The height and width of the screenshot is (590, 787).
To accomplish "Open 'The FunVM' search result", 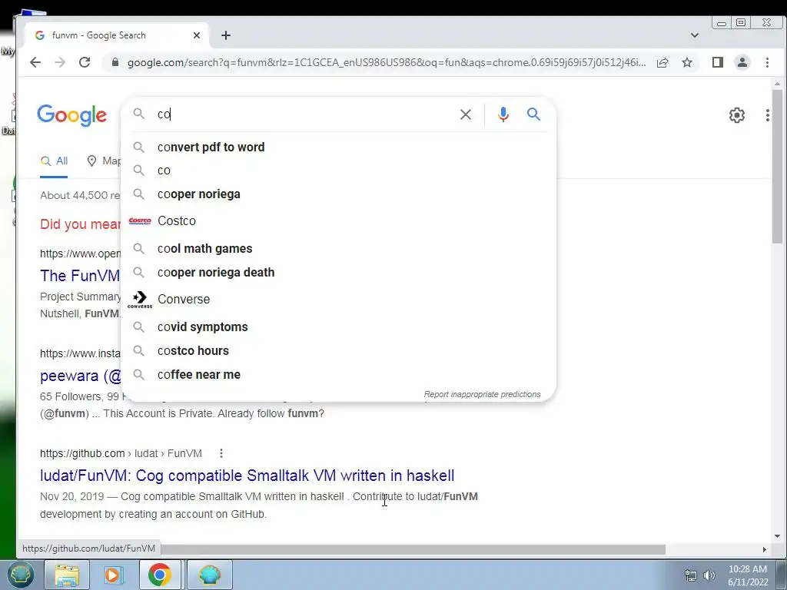I will [x=80, y=276].
